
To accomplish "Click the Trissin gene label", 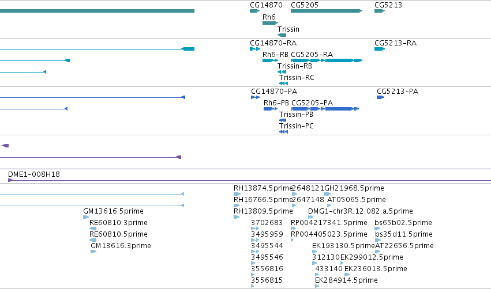I will [x=288, y=29].
